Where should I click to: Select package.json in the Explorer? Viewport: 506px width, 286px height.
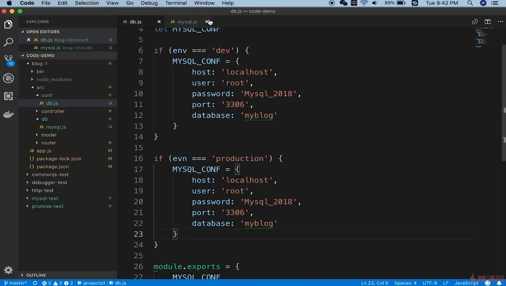tap(53, 167)
